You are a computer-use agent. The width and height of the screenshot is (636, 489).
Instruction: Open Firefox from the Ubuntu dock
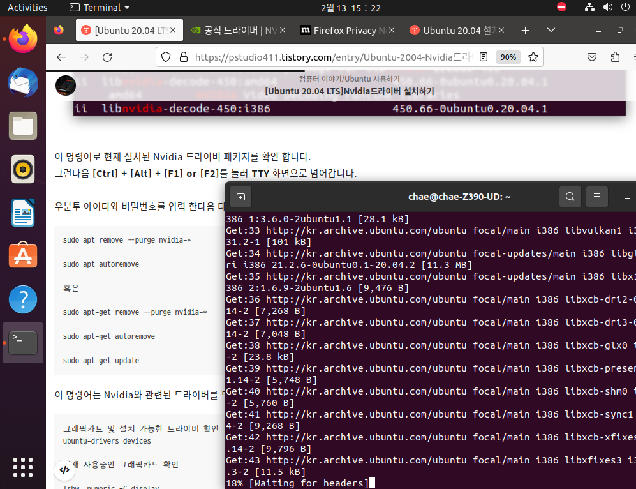(23, 39)
